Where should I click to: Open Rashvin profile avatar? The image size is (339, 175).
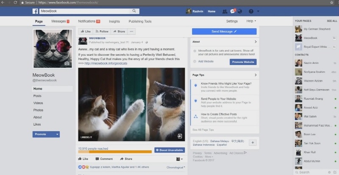(x=189, y=11)
